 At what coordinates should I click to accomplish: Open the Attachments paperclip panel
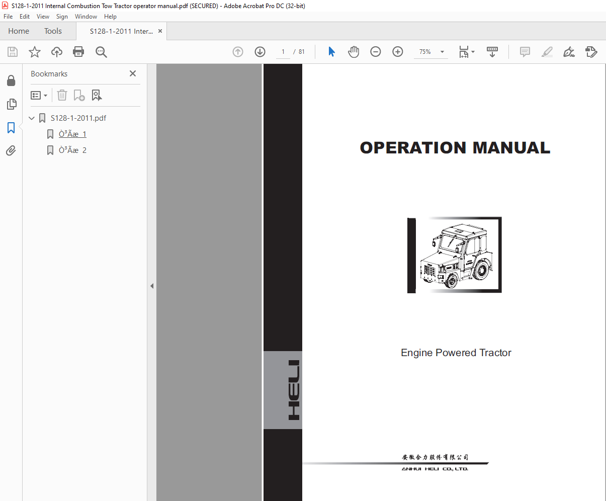pos(11,150)
